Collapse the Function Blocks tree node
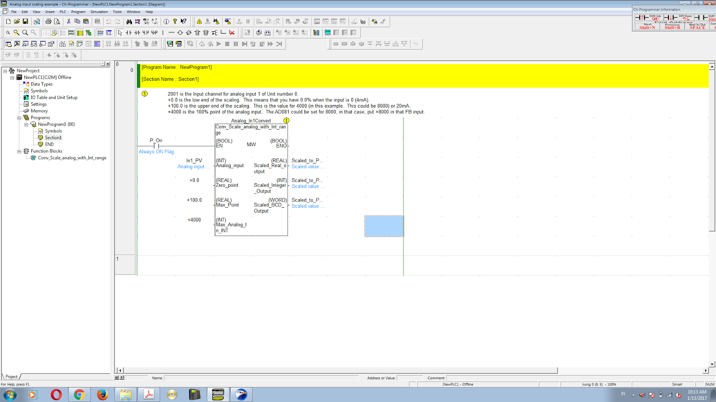The height and width of the screenshot is (402, 716). (19, 151)
